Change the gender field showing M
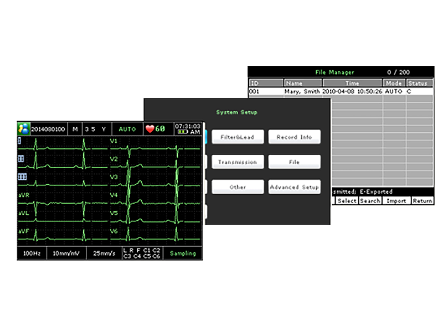Image resolution: width=443 pixels, height=332 pixels. point(75,129)
